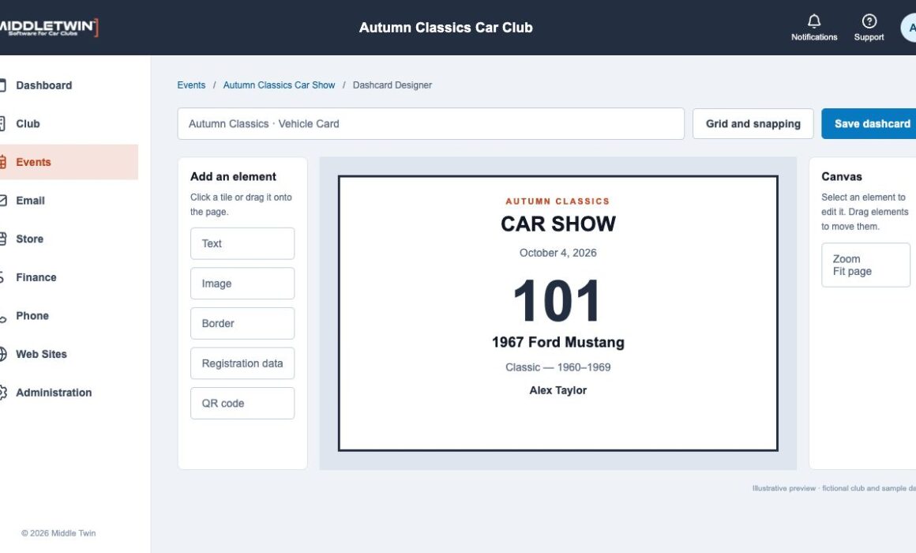Screen dimensions: 916x553
Task: Click the Store sidebar icon
Action: pyautogui.click(x=2, y=239)
